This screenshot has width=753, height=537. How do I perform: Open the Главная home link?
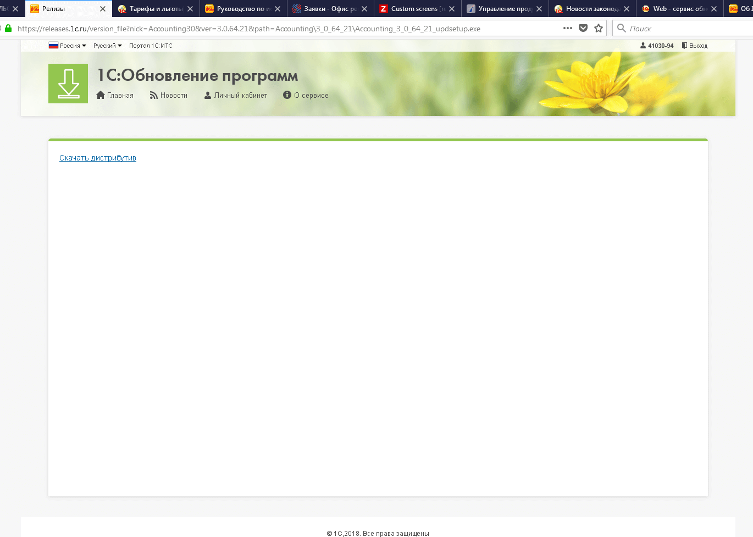(115, 95)
